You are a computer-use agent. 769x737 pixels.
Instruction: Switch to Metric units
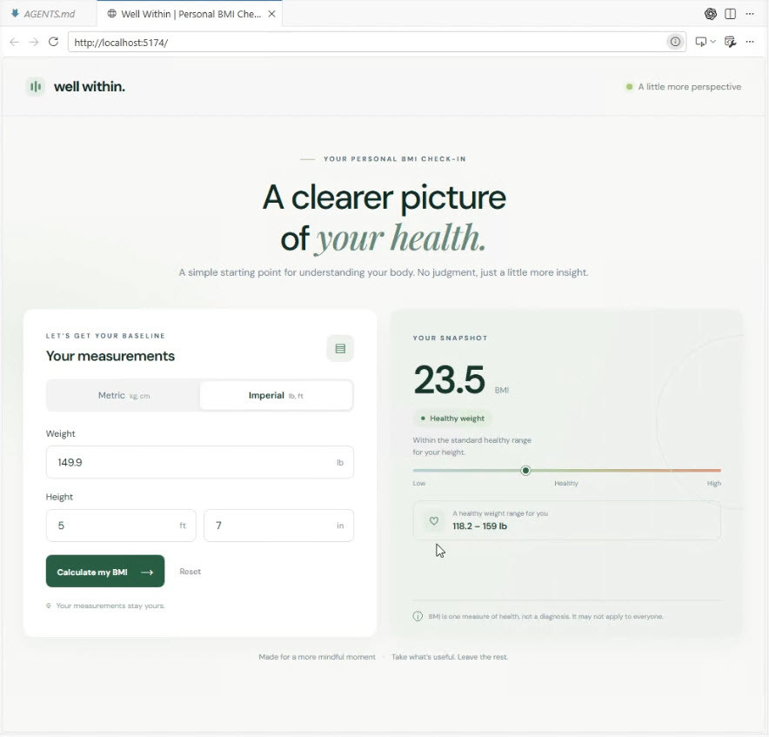[x=124, y=396]
